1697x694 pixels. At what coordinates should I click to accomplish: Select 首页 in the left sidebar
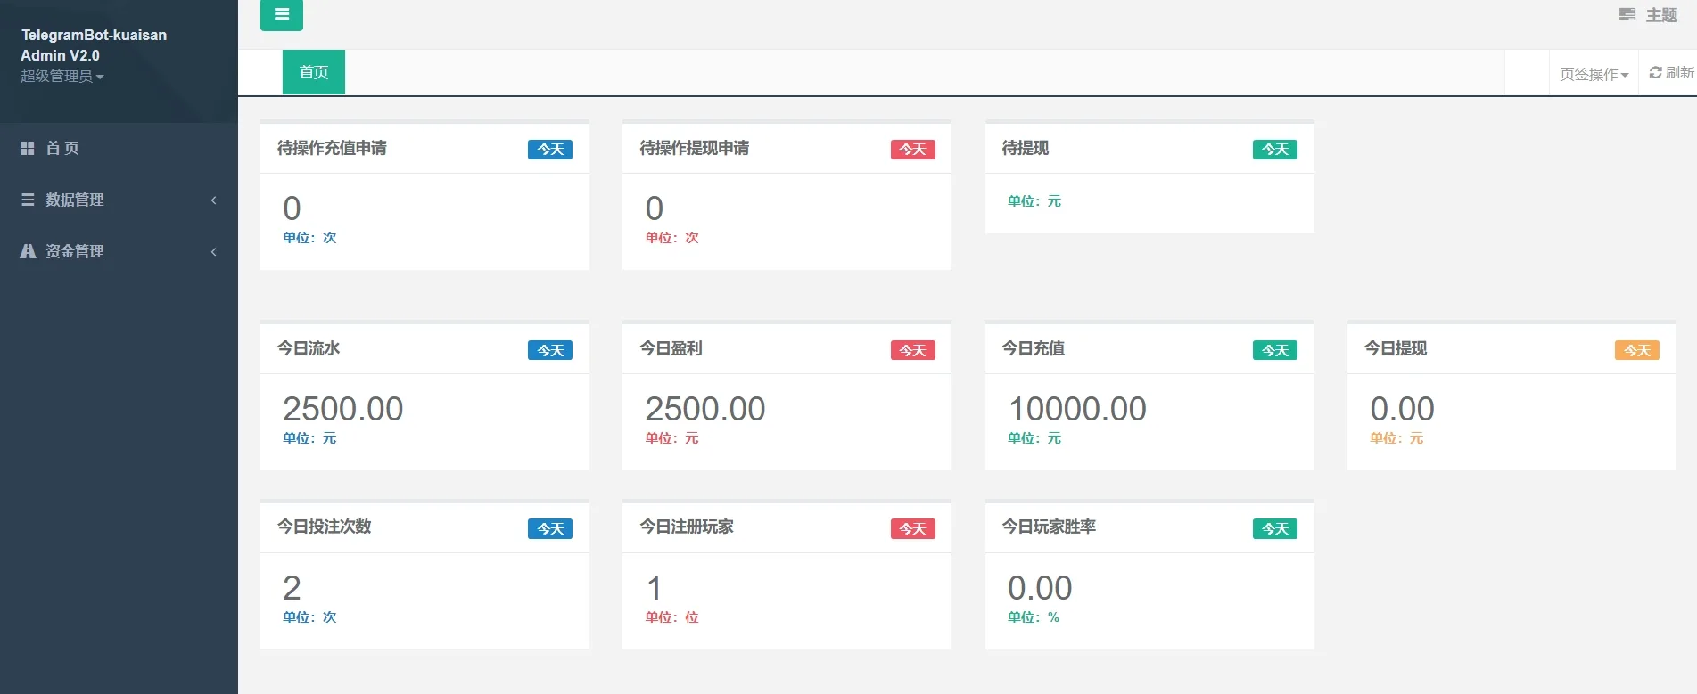coord(62,149)
